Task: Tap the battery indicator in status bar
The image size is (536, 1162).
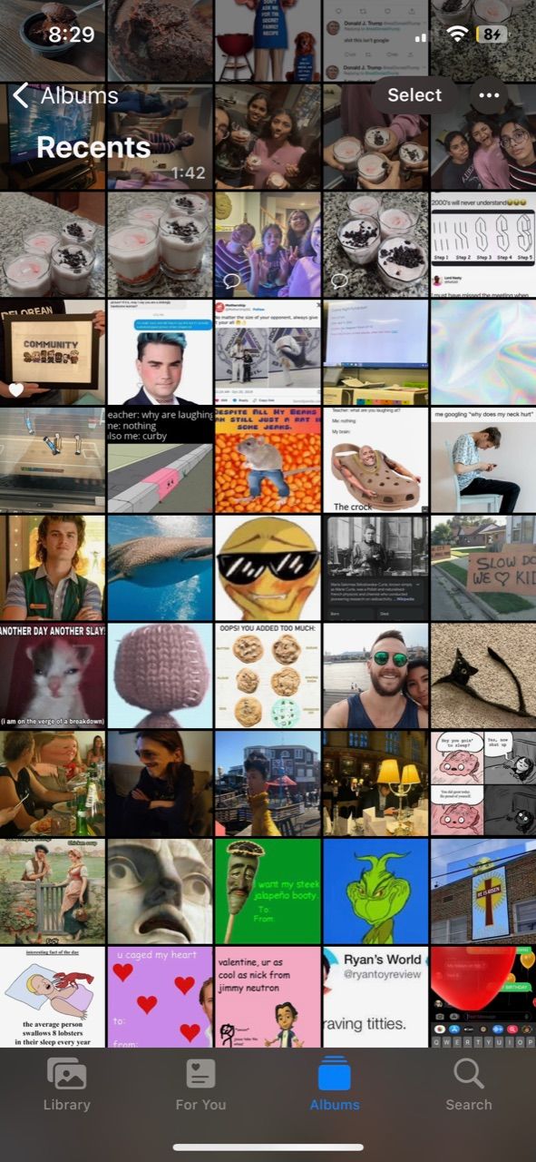Action: (x=495, y=34)
